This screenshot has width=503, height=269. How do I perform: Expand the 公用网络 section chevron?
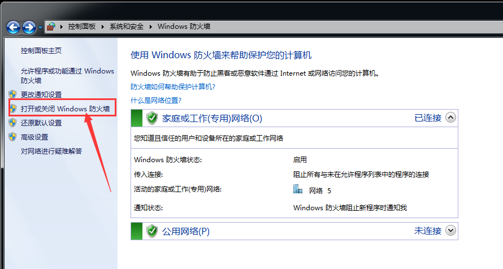450,231
